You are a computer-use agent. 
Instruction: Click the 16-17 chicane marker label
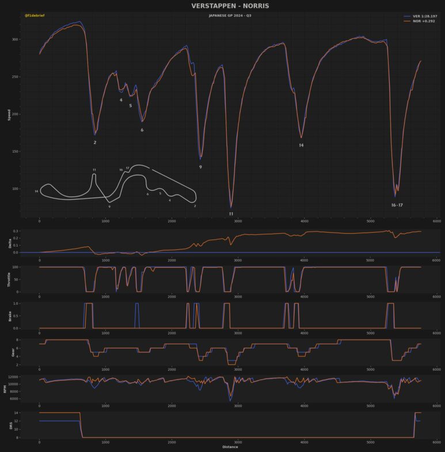pos(397,205)
